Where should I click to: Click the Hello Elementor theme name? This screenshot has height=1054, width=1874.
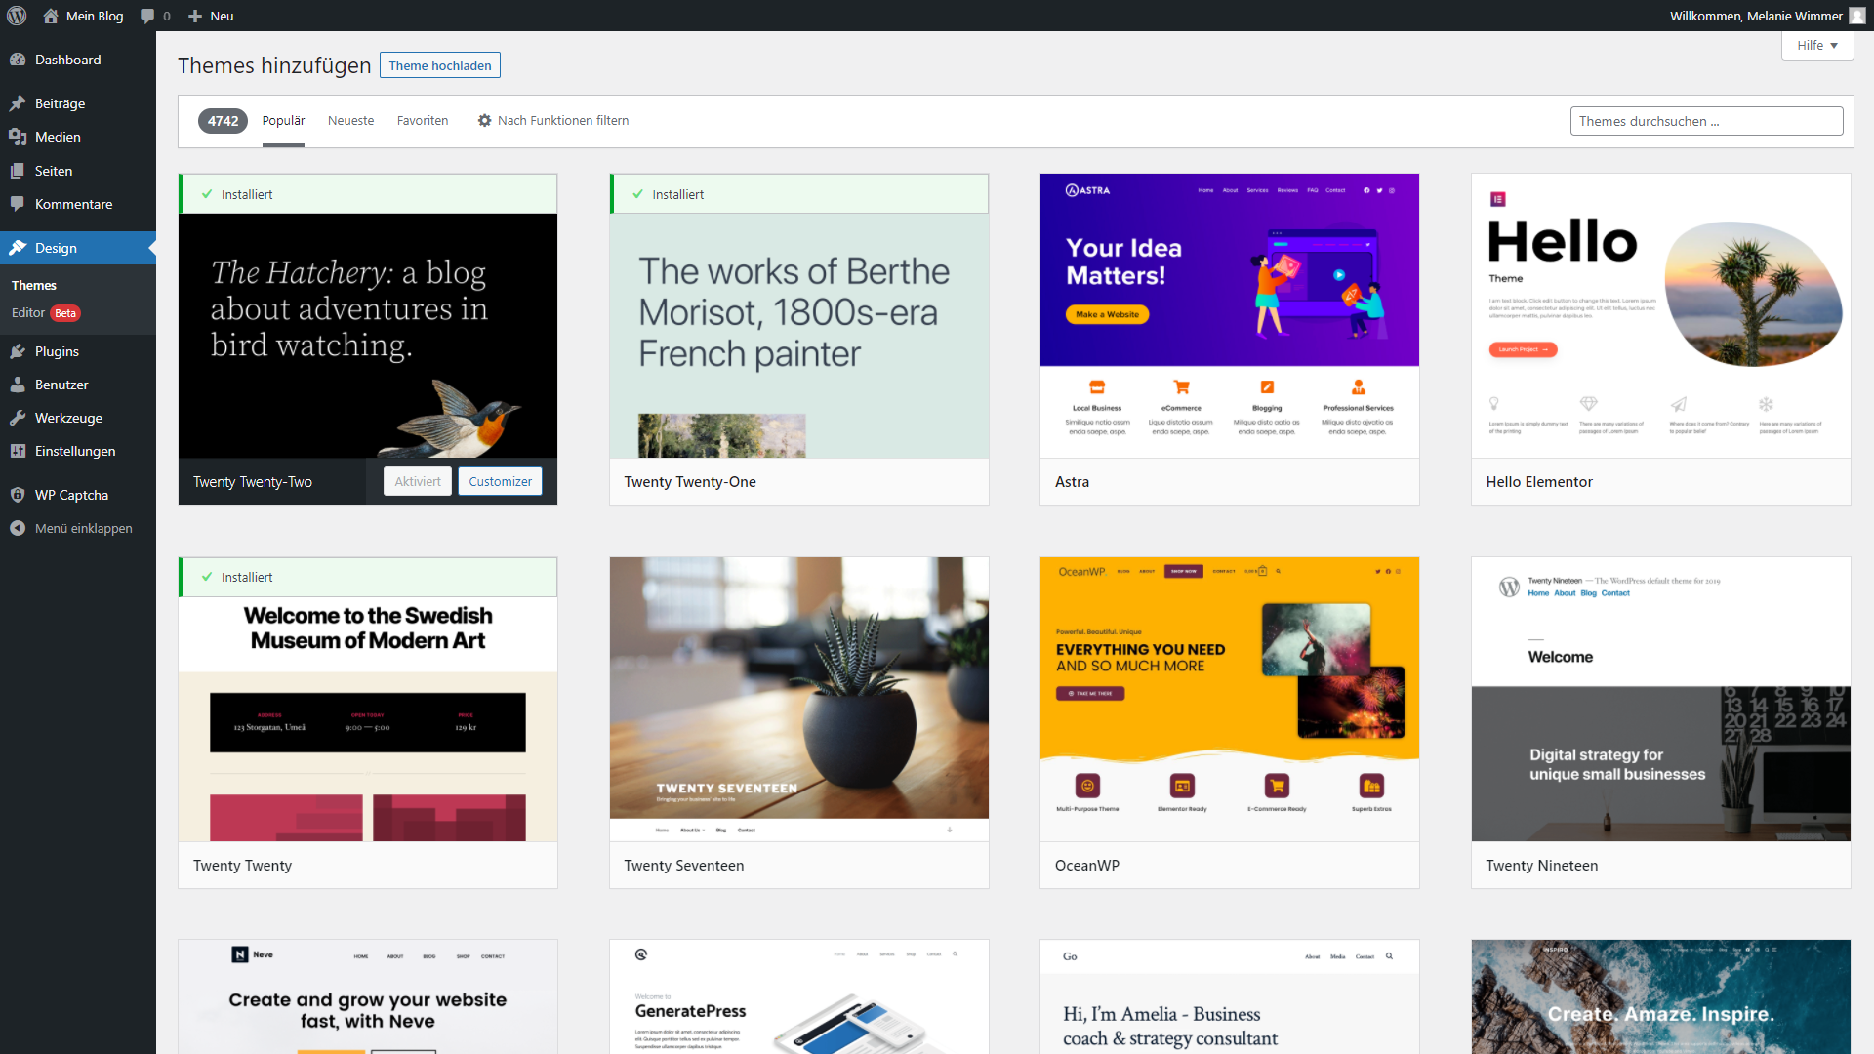click(x=1539, y=482)
